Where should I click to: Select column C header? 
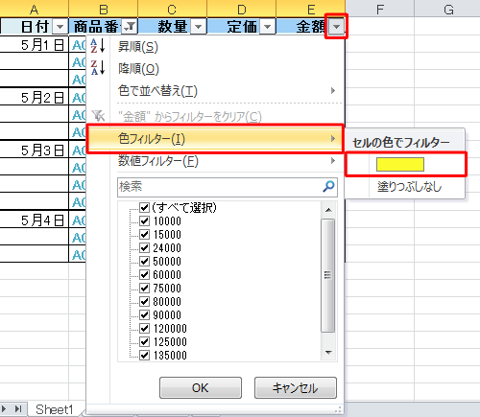pos(172,9)
